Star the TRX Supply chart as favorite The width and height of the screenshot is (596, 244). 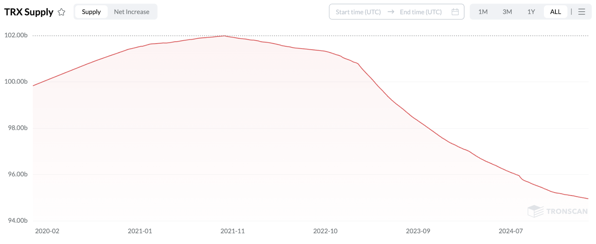click(61, 12)
